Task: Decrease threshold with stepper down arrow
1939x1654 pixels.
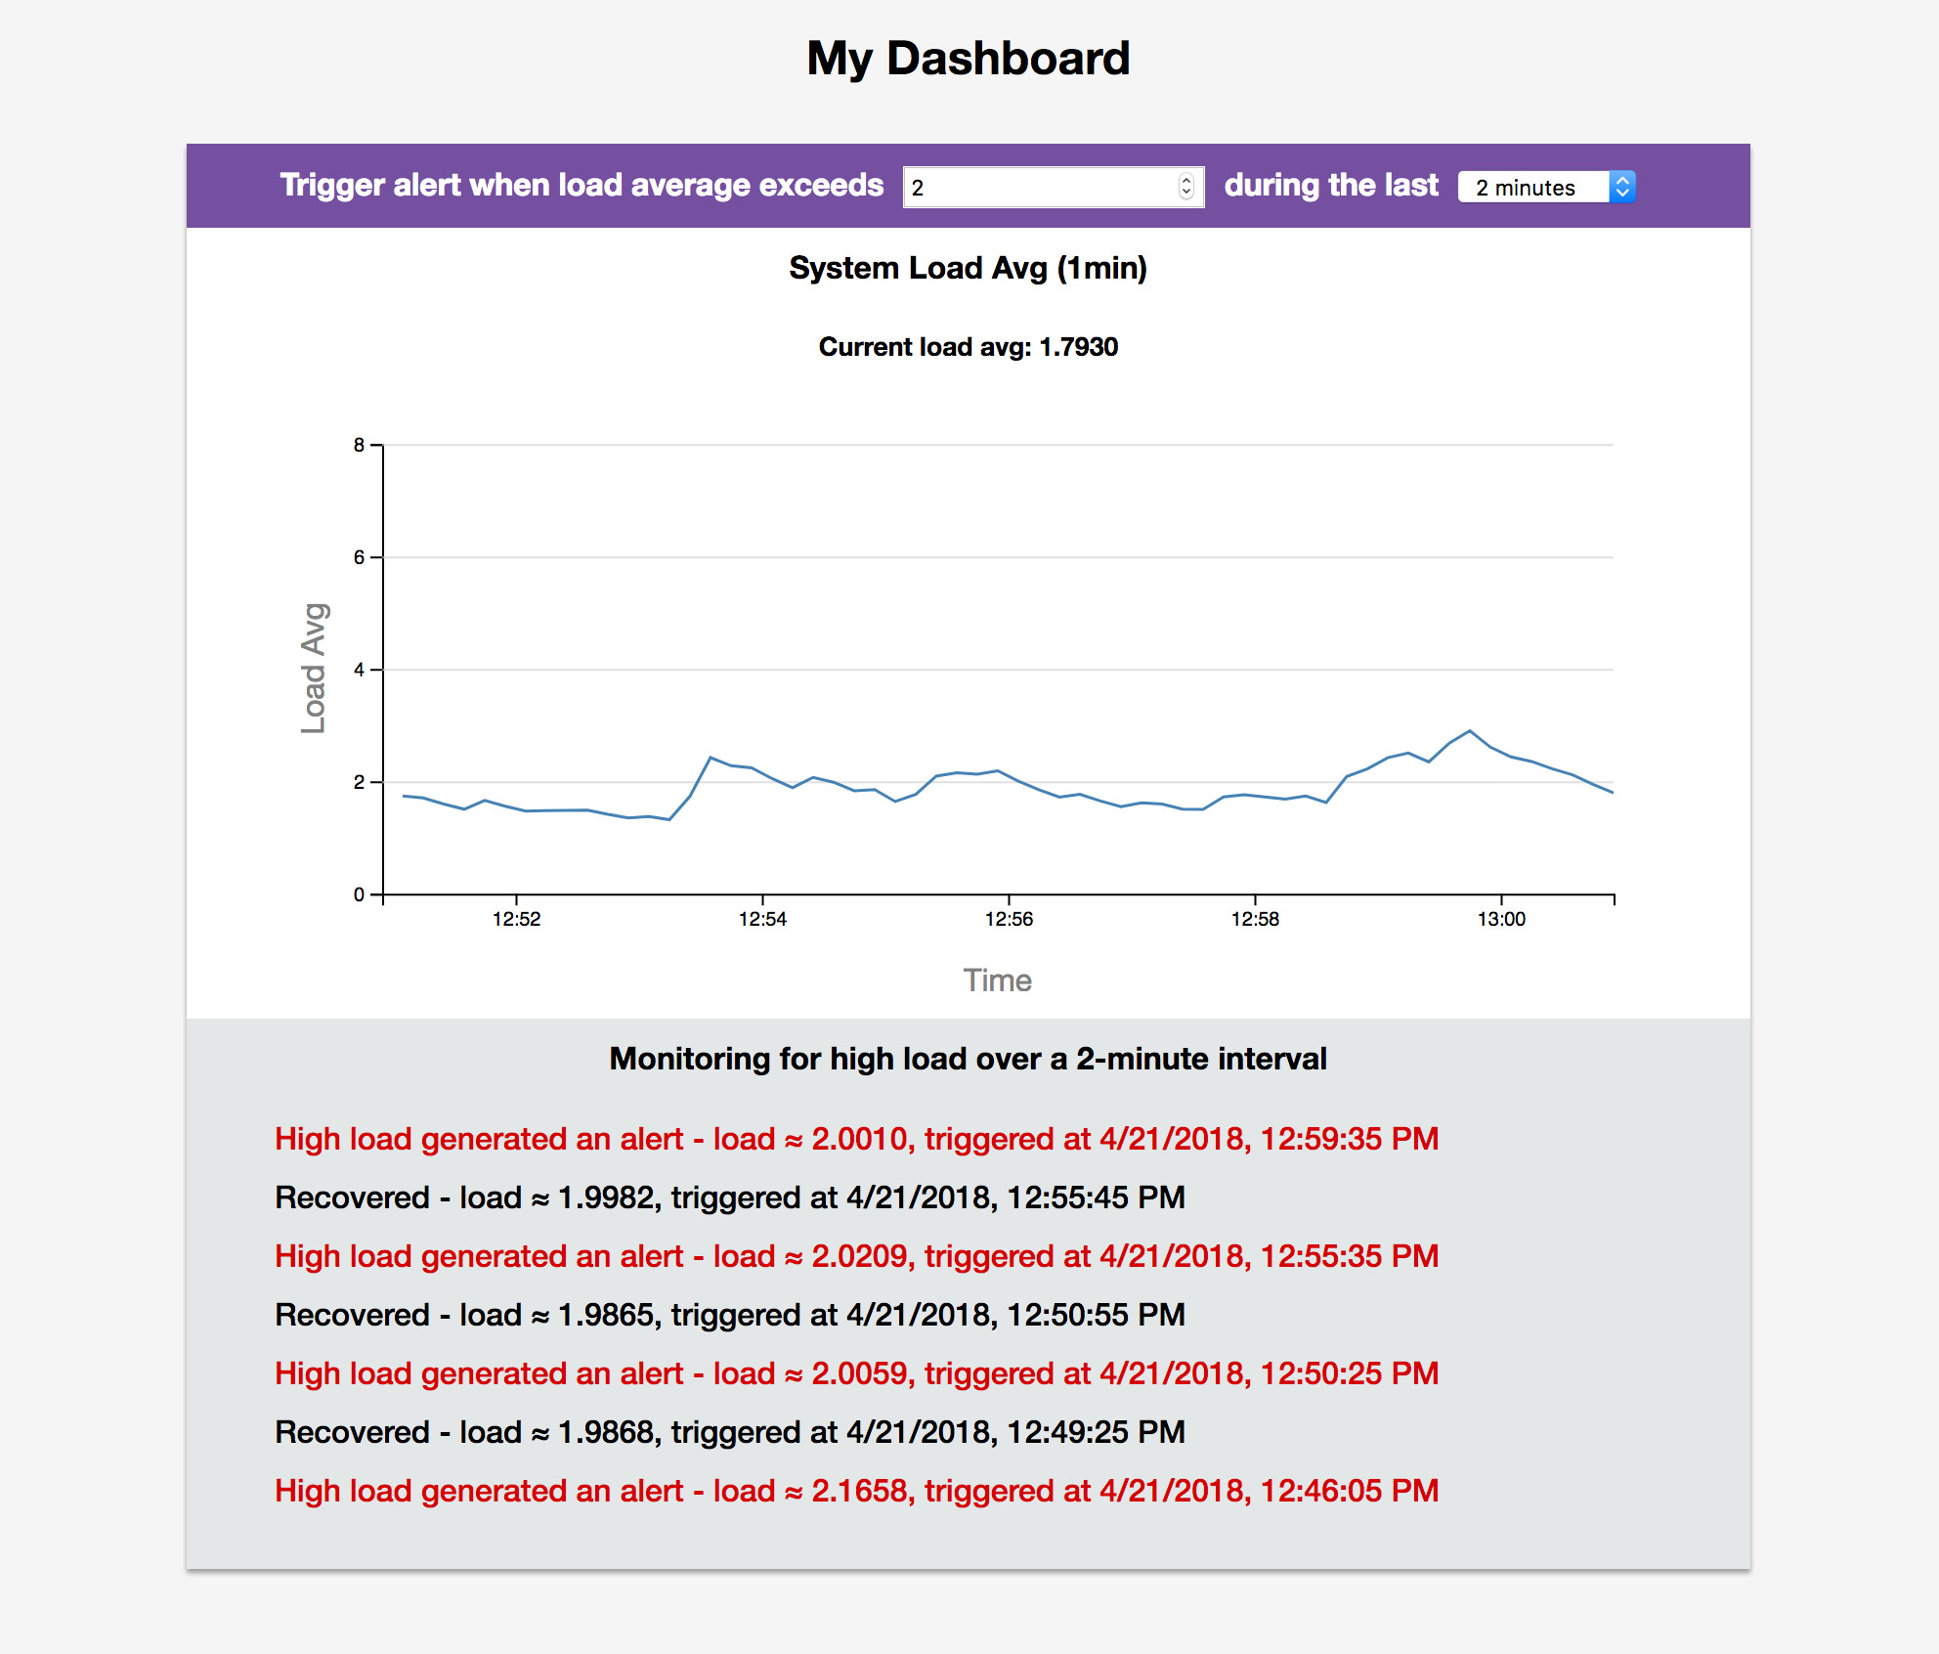Action: click(1186, 193)
